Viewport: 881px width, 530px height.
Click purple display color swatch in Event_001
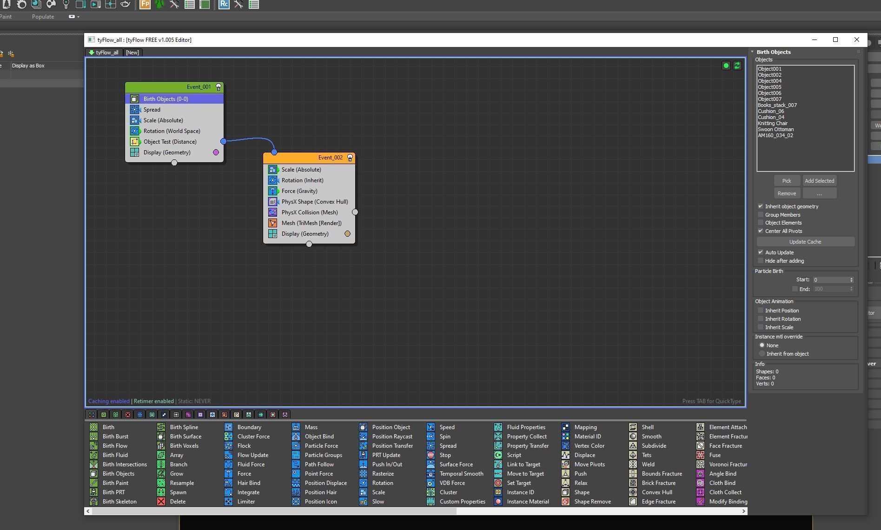216,152
